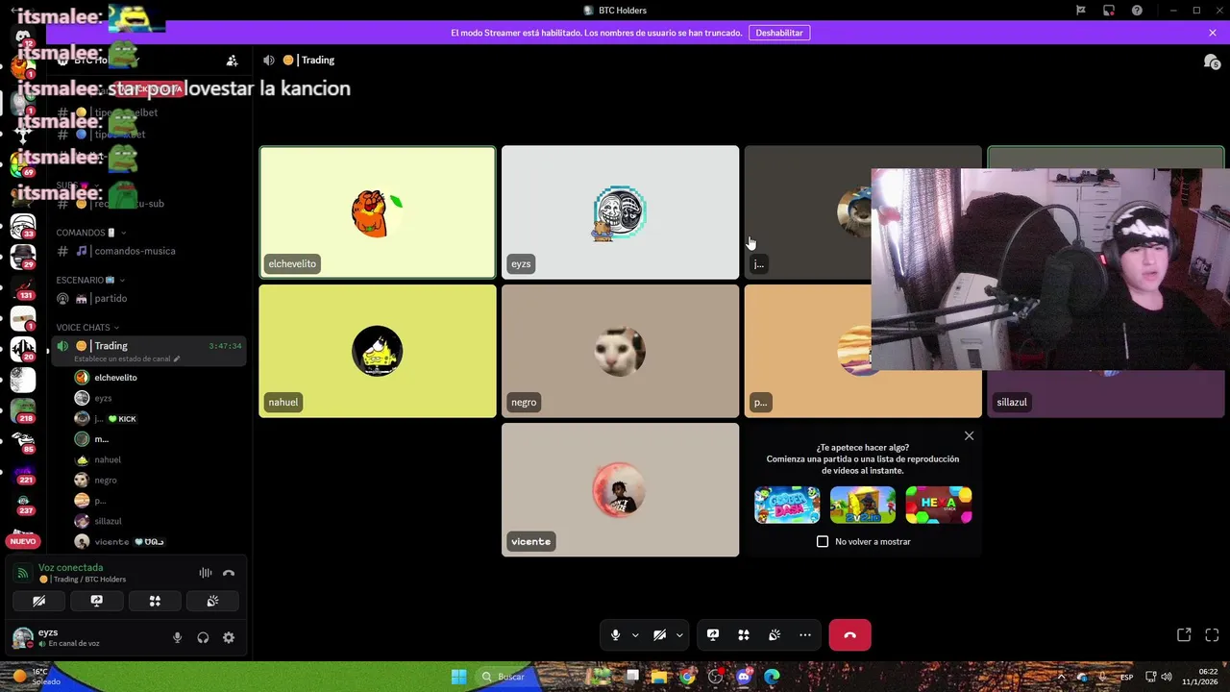Focus the vicente video tile
Viewport: 1230px width, 692px height.
pyautogui.click(x=620, y=489)
